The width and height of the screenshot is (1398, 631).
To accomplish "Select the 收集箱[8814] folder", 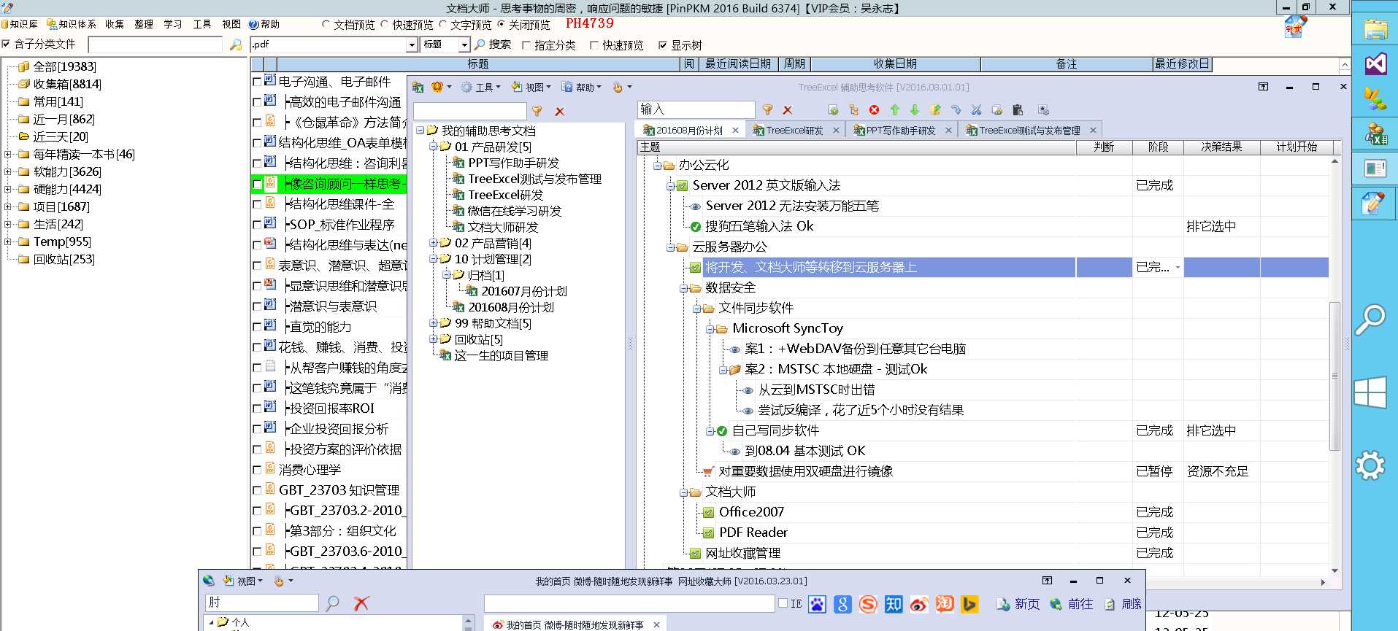I will click(67, 84).
